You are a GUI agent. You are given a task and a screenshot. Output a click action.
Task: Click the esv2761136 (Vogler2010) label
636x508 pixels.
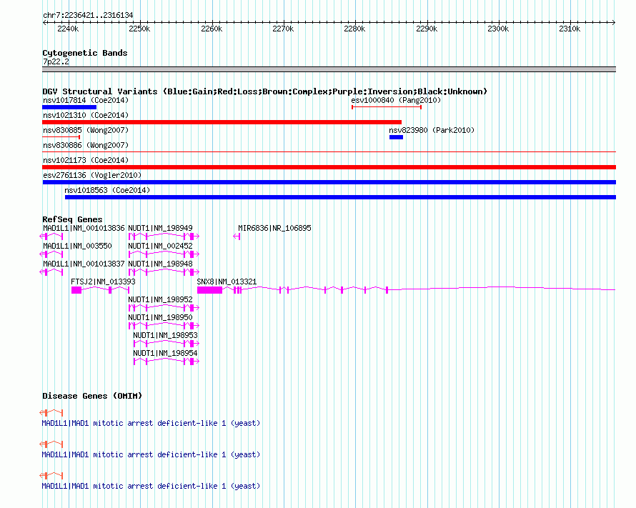tap(92, 175)
